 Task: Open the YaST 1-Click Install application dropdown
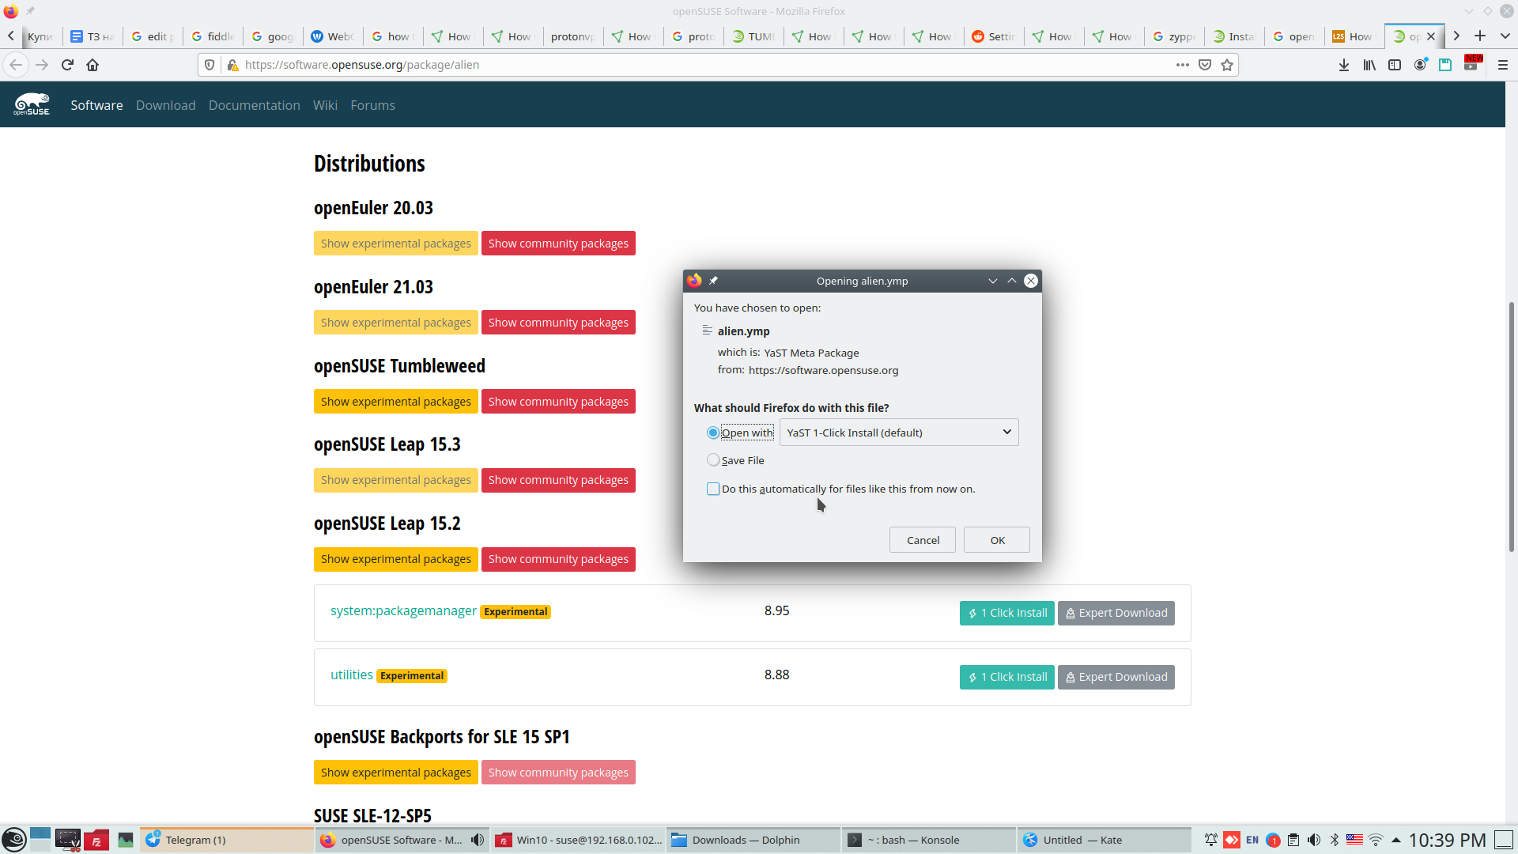899,433
